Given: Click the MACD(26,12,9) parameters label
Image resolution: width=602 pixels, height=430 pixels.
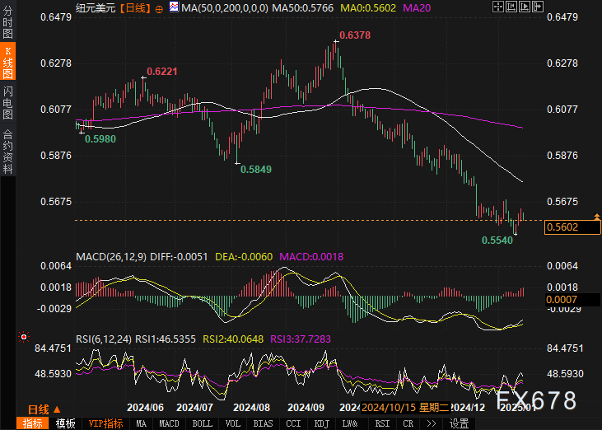Looking at the screenshot, I should [x=111, y=256].
